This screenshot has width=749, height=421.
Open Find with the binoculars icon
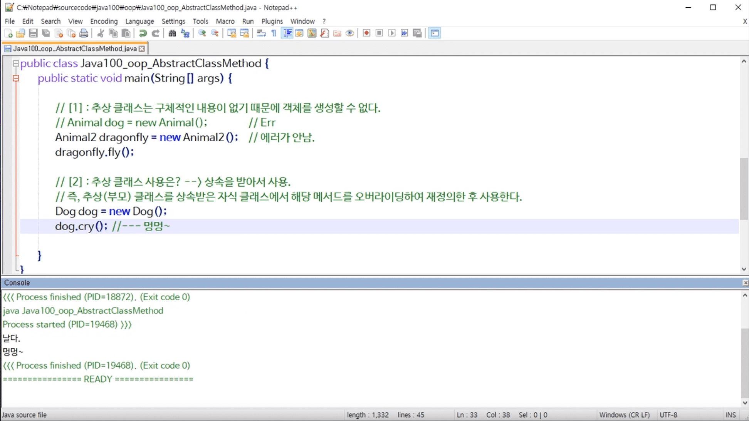pyautogui.click(x=172, y=33)
